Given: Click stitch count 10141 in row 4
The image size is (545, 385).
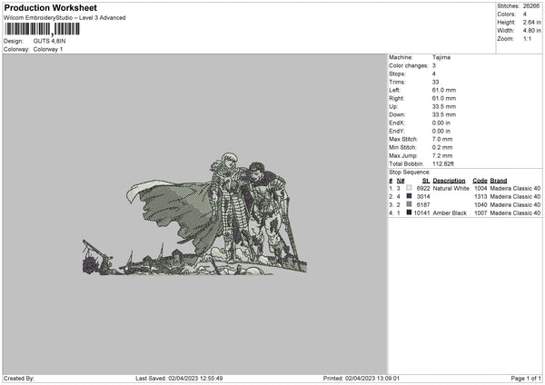Looking at the screenshot, I should point(422,212).
